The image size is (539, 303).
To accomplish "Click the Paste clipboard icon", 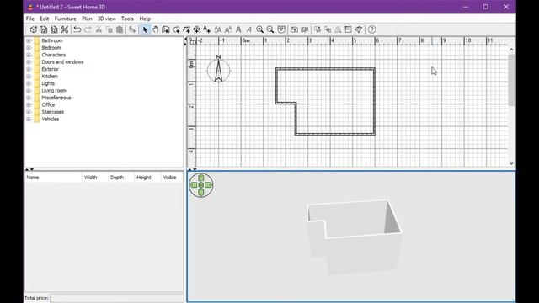I will 120,29.
